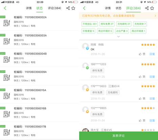Screen dimensions: 158x140
Task: Tap share icon on the 状态 screen
Action: (x=68, y=8)
